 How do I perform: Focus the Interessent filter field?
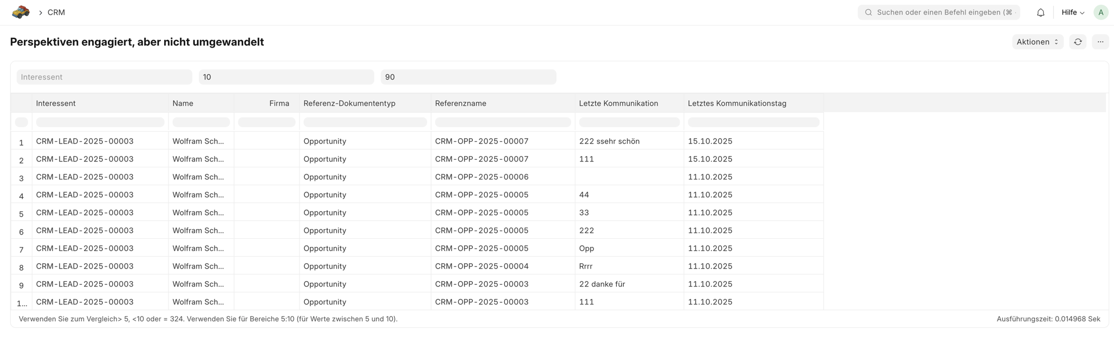point(104,77)
